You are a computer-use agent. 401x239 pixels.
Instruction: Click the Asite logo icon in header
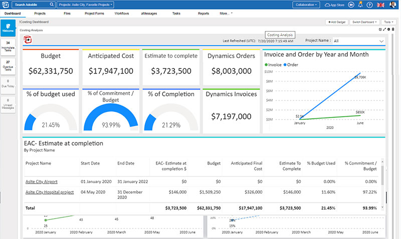(x=5, y=4)
